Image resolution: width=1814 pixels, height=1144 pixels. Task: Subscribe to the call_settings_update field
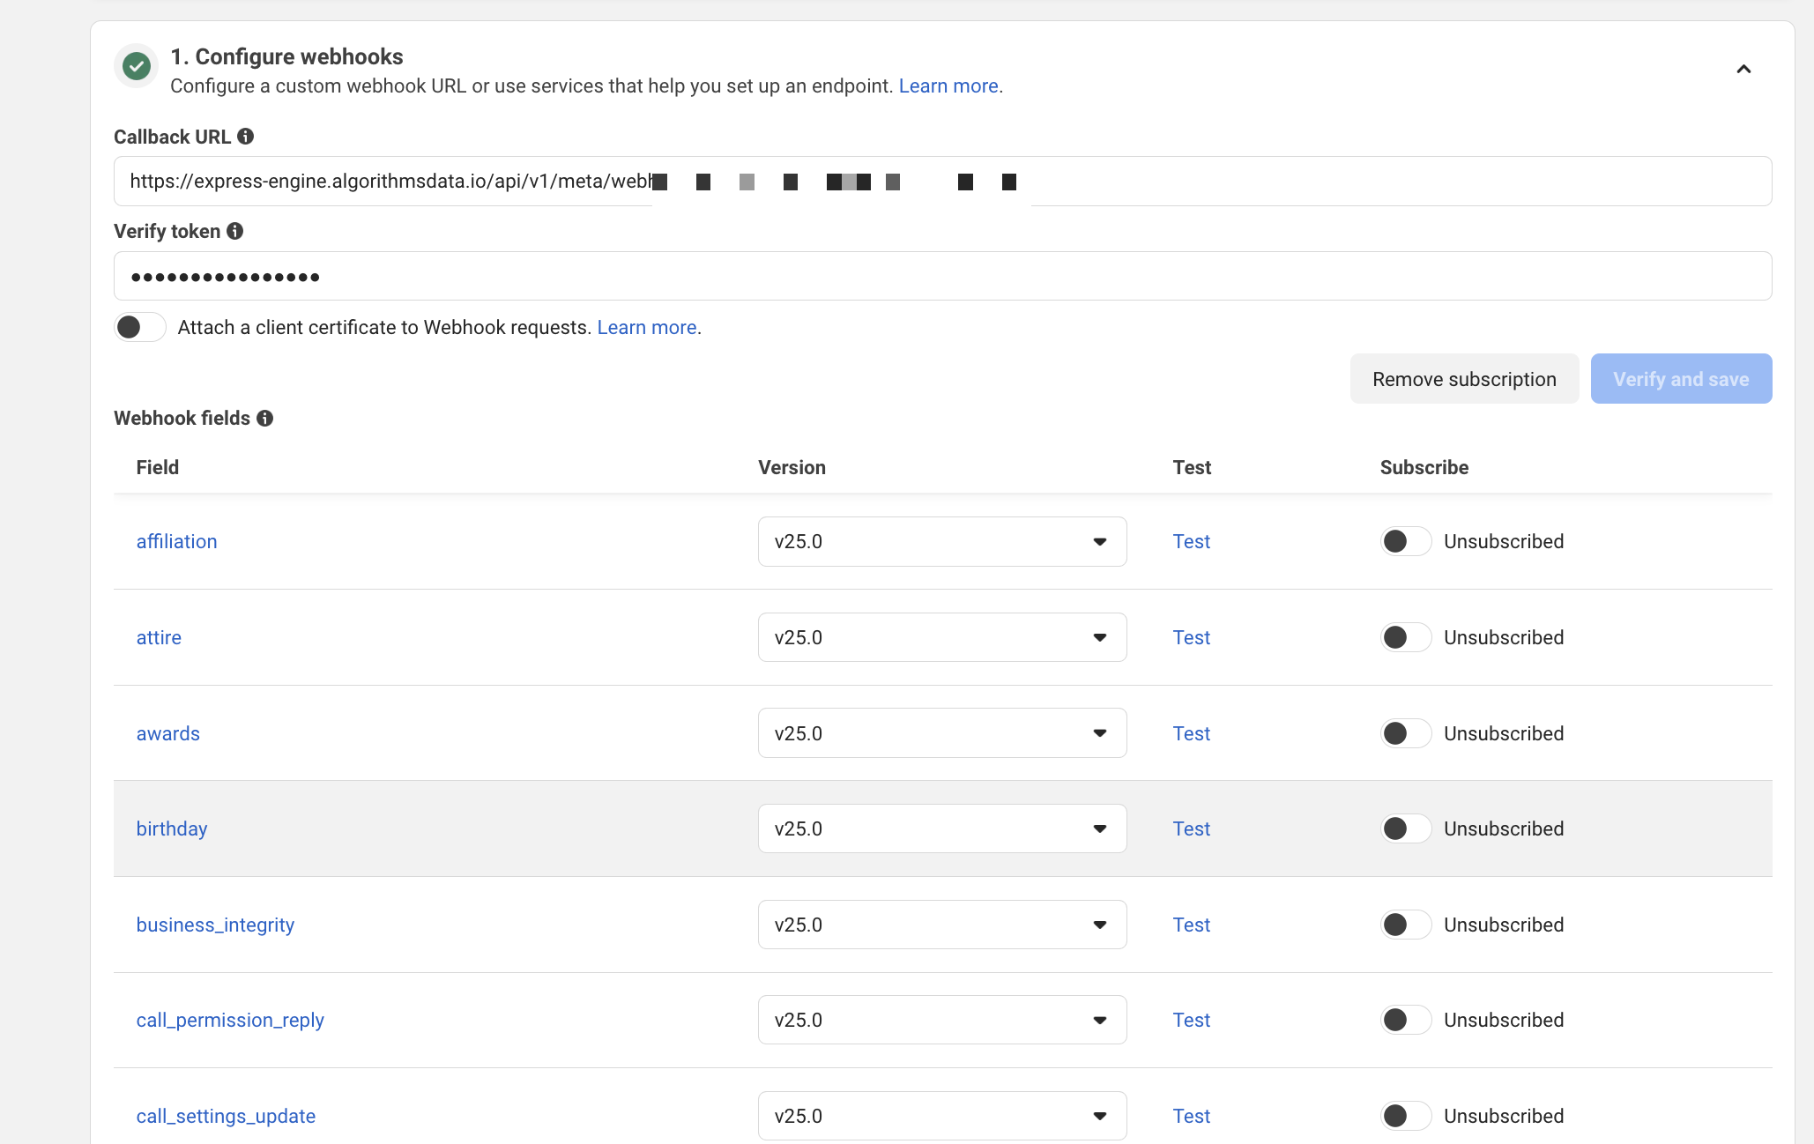pos(1406,1116)
